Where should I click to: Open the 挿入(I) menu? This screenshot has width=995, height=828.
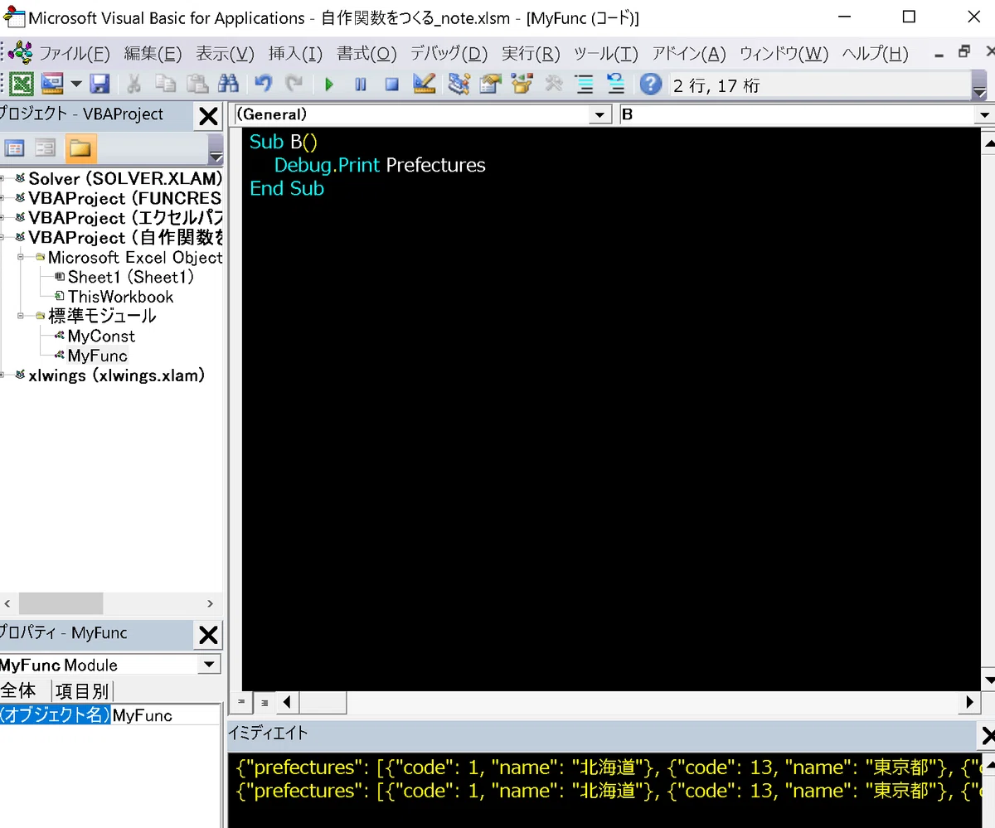pos(295,54)
